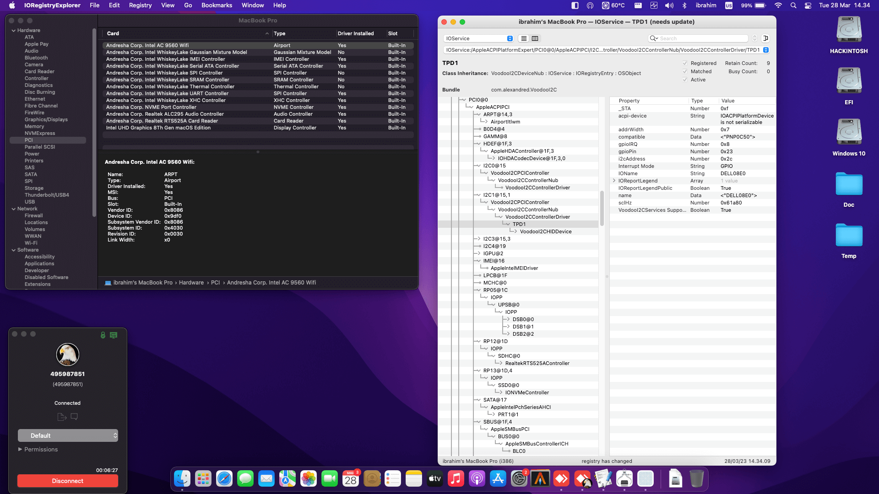Open the IOService plane dropdown
879x494 pixels.
click(478, 38)
